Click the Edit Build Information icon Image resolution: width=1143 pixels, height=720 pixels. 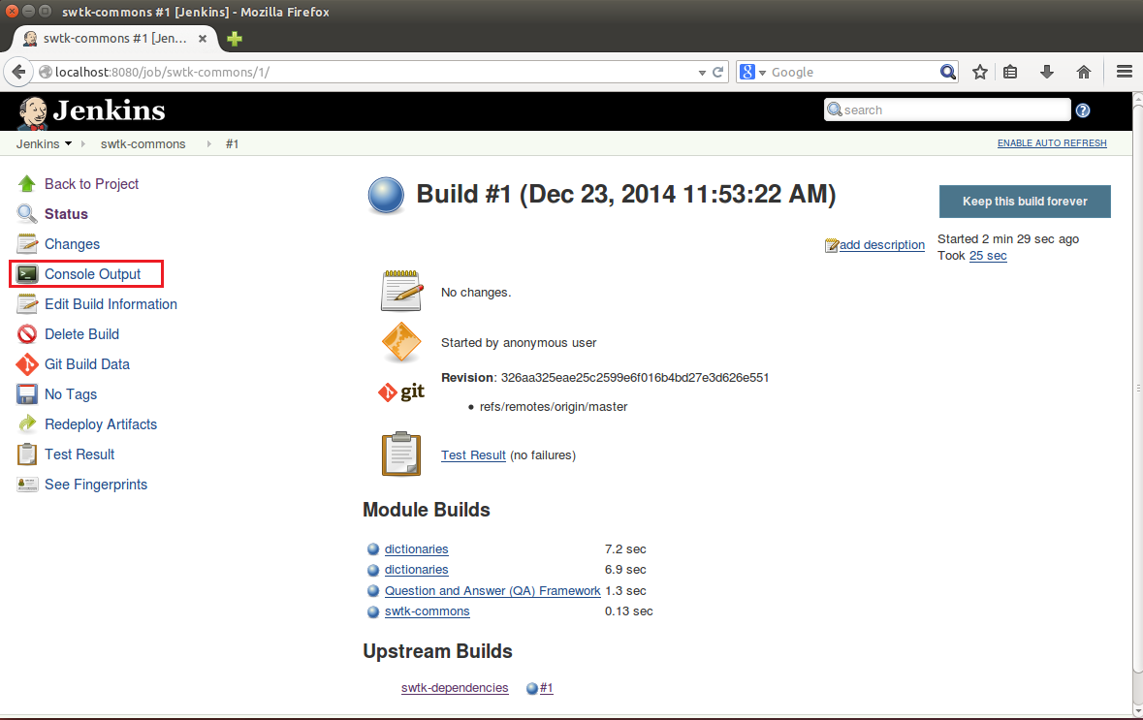click(26, 303)
